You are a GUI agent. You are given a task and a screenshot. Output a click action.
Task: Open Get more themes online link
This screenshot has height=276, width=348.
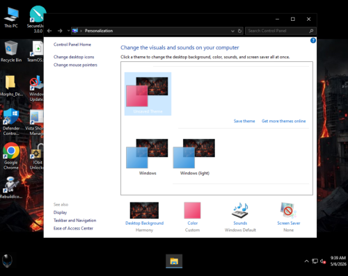284,121
